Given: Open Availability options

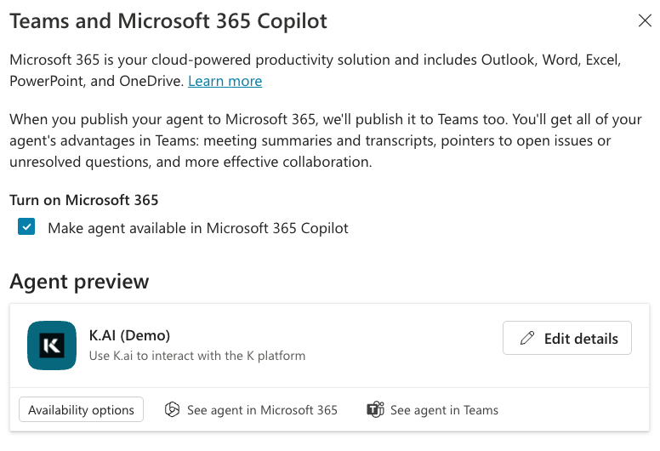Looking at the screenshot, I should (x=81, y=410).
